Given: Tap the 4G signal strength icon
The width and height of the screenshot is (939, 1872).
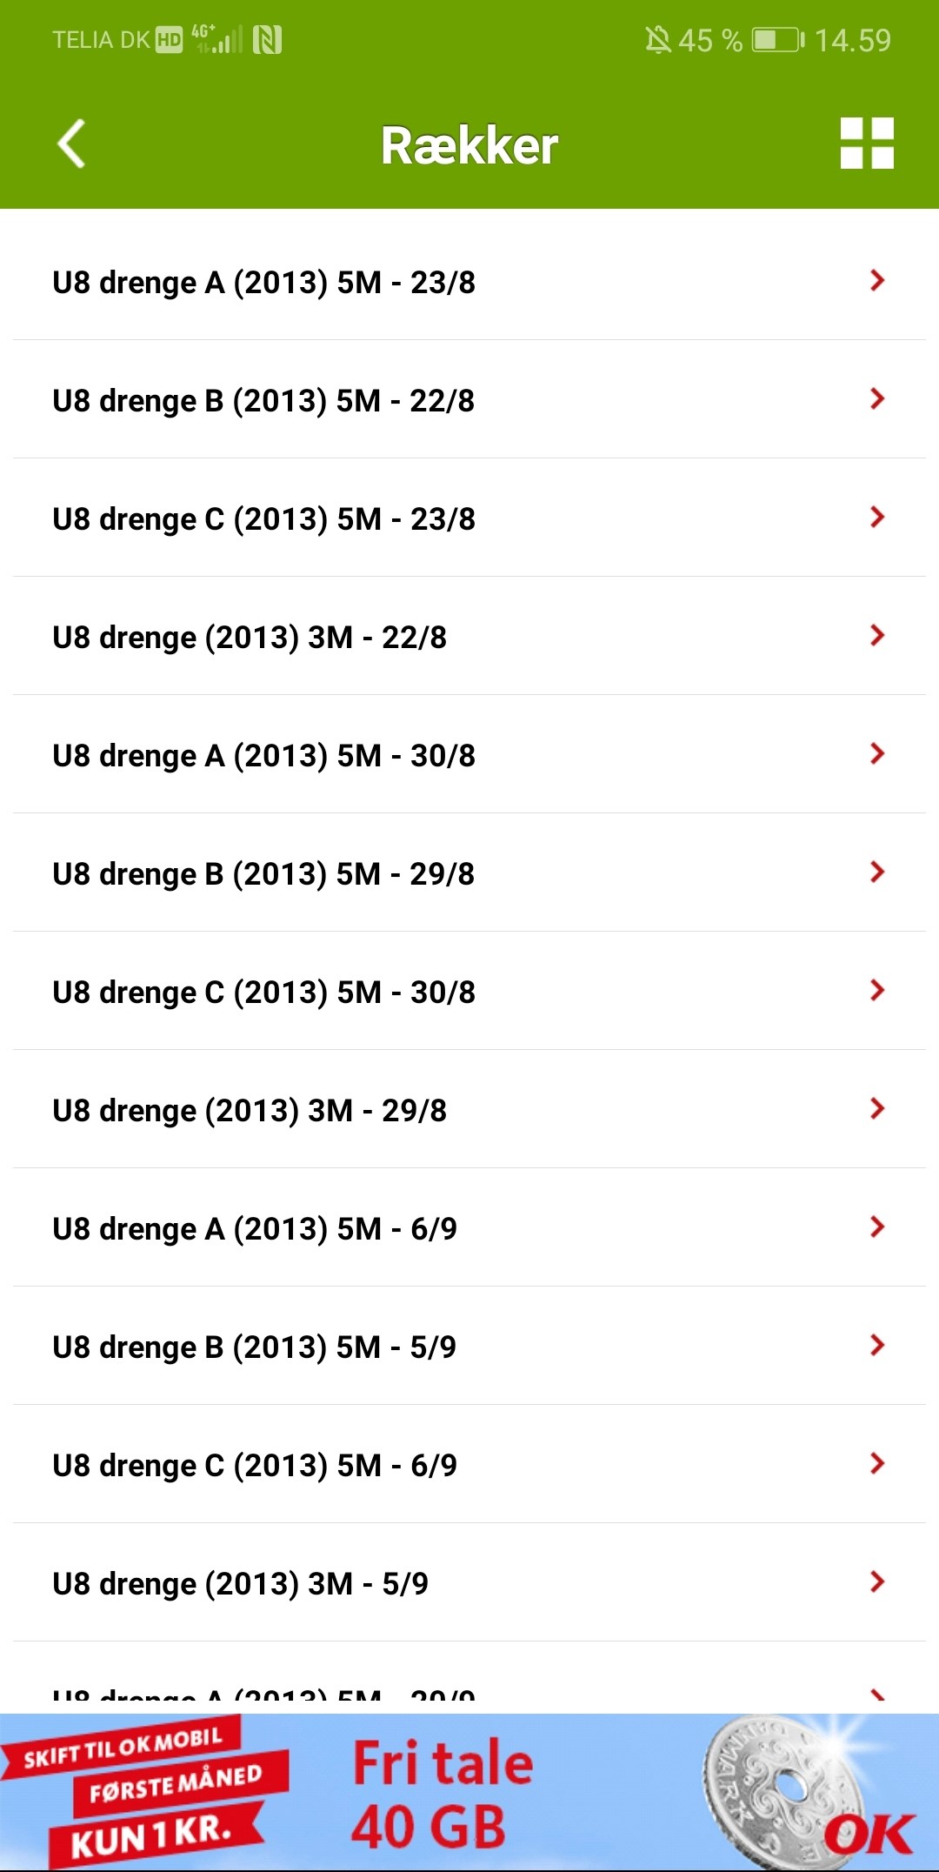Looking at the screenshot, I should (217, 39).
